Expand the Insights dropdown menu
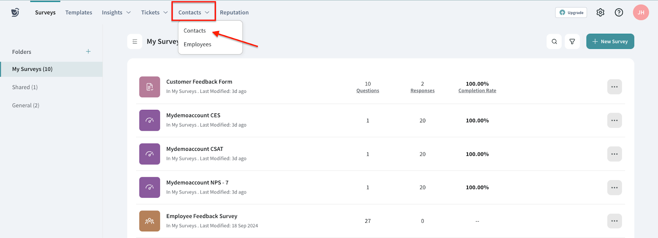 pyautogui.click(x=116, y=12)
